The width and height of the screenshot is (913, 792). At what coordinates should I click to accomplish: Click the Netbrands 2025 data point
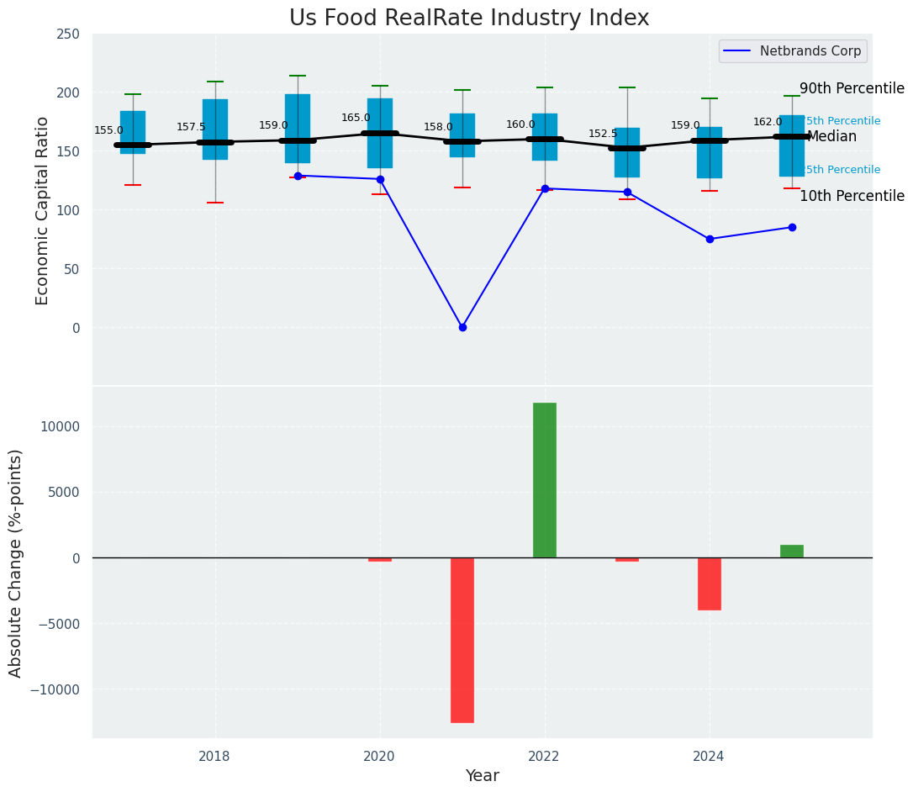[x=792, y=227]
